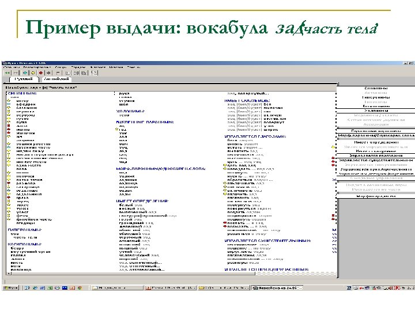Viewport: 415px width, 311px height.
Task: Select the ГИПЕРОНИМЫ section header
Action: click(x=25, y=230)
